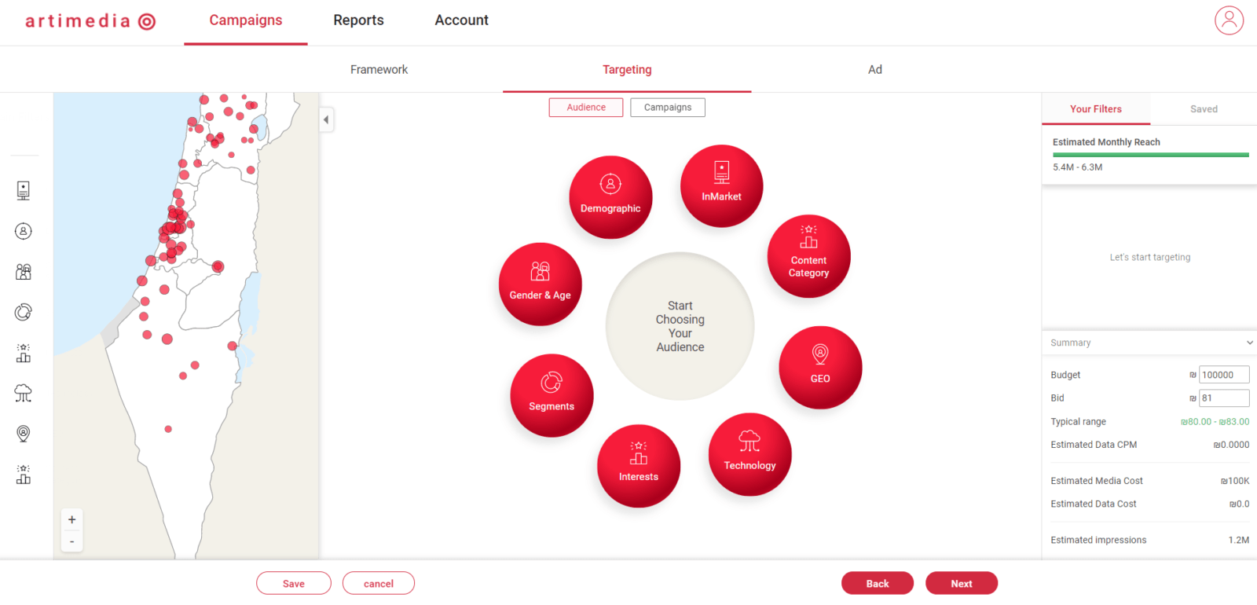This screenshot has width=1257, height=605.
Task: Select the Your Filters tab
Action: (x=1096, y=109)
